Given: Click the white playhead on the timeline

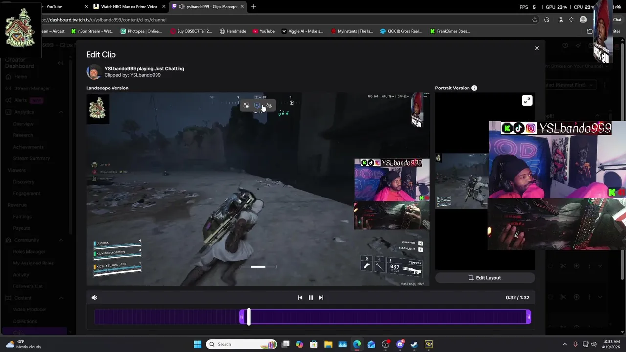Looking at the screenshot, I should [x=249, y=317].
